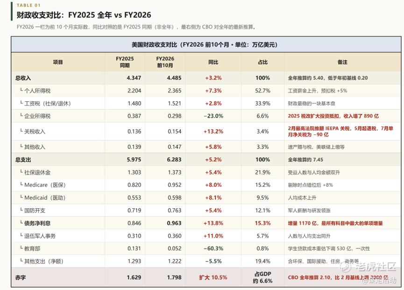Click the -23.0% year-over-year value
Screen dimensions: 404x290
[213, 116]
